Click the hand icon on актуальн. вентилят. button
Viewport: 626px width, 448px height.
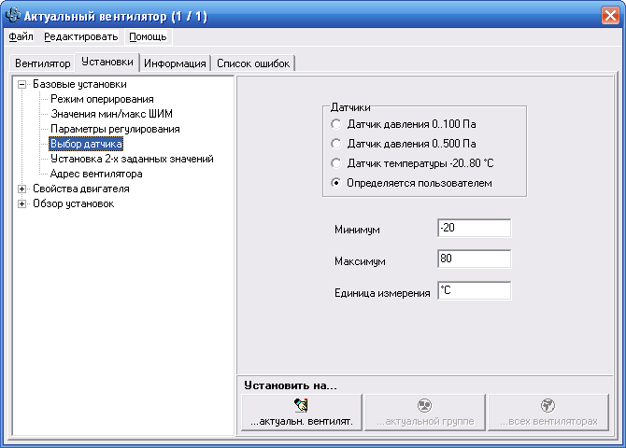click(x=302, y=405)
